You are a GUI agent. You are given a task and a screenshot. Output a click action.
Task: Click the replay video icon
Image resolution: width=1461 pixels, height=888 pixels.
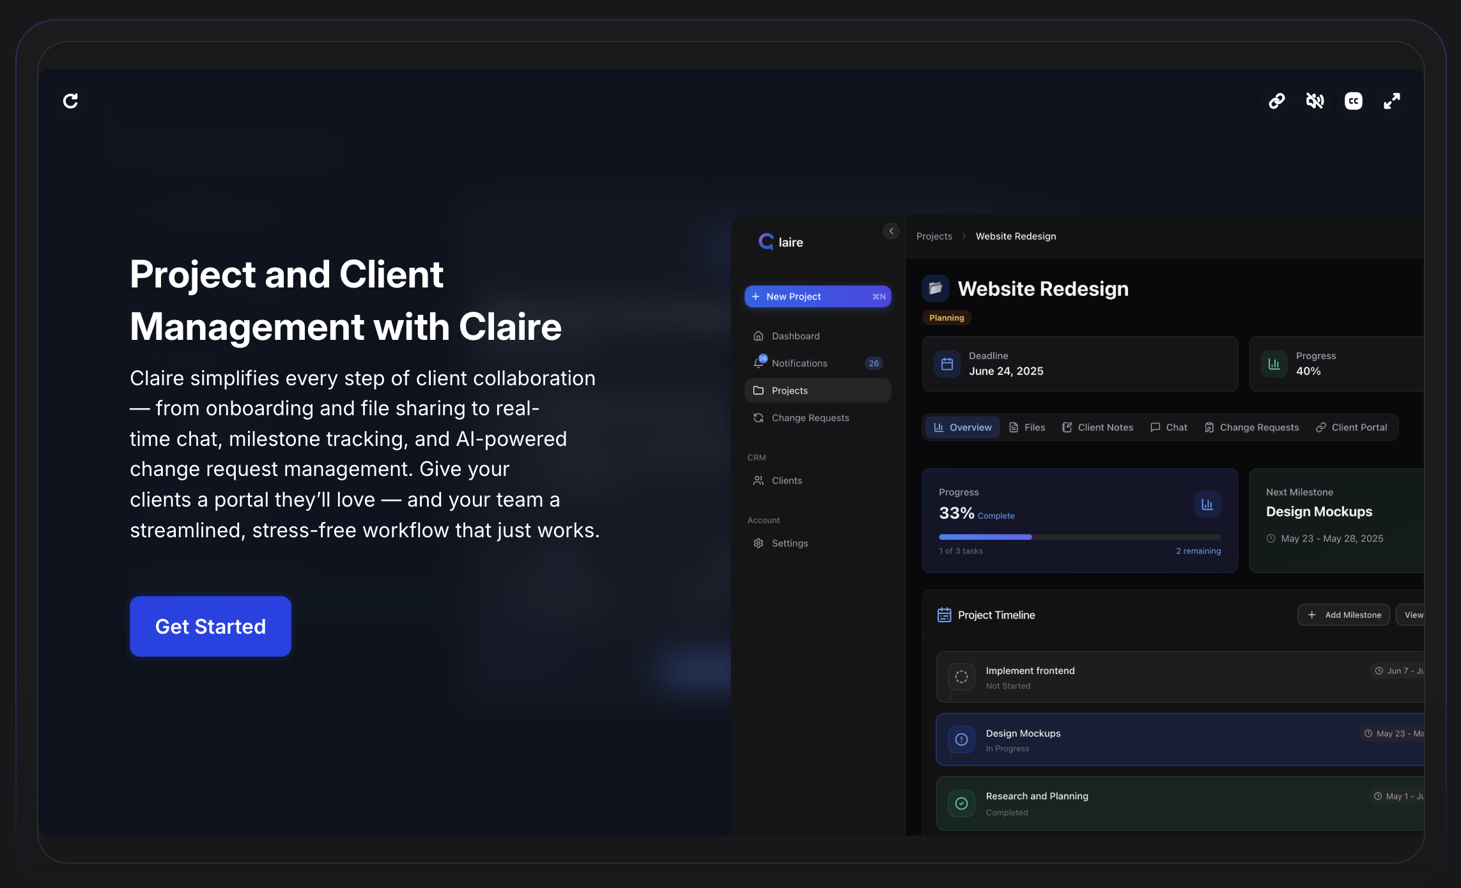(x=70, y=101)
